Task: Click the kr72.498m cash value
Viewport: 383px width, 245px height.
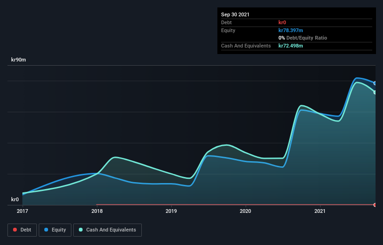Action: (x=291, y=46)
